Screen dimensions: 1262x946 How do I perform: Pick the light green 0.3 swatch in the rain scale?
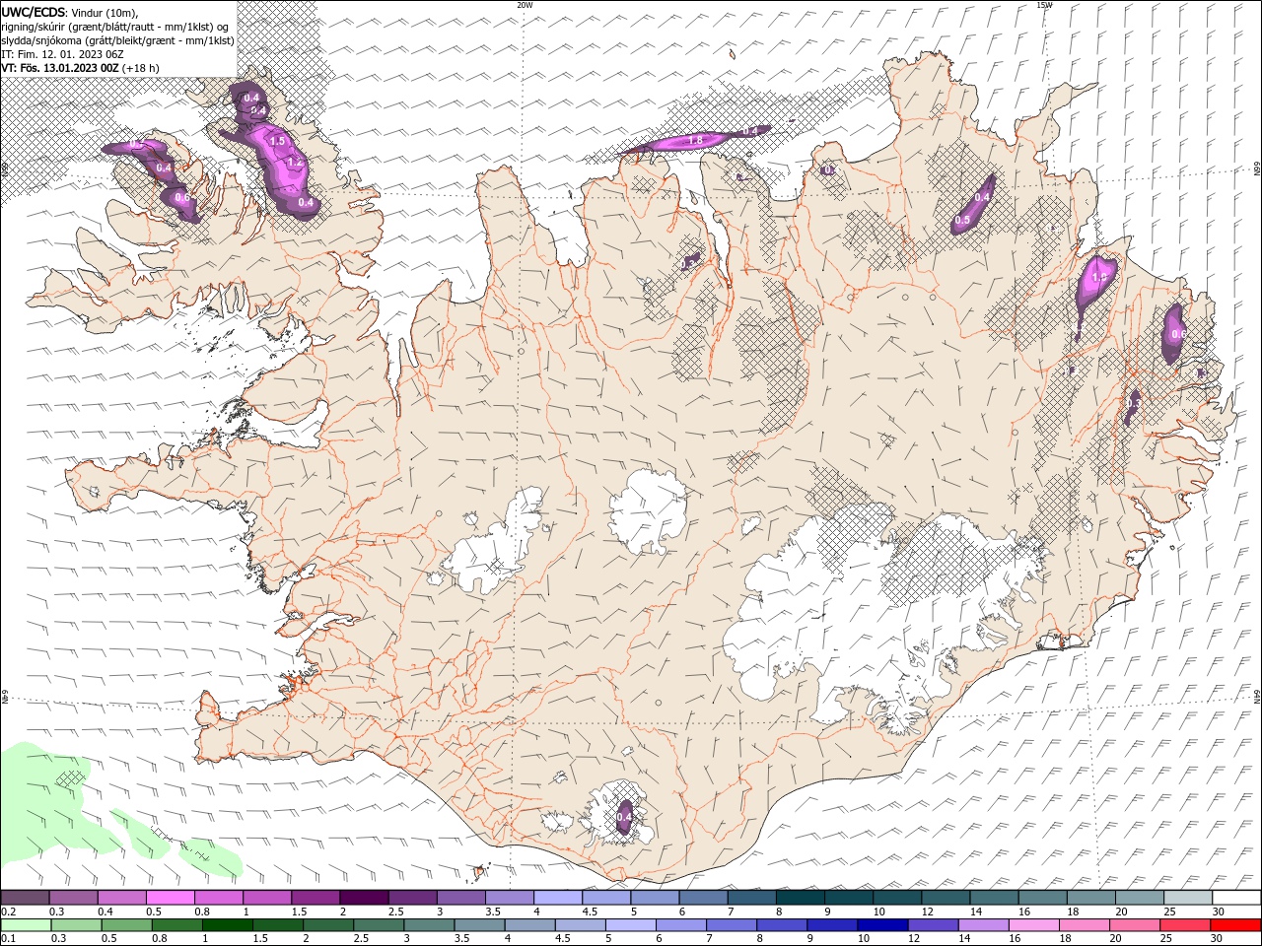[76, 925]
